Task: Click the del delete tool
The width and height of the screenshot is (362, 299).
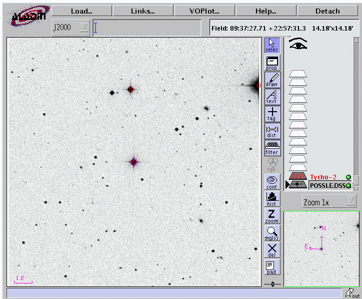Action: (272, 250)
